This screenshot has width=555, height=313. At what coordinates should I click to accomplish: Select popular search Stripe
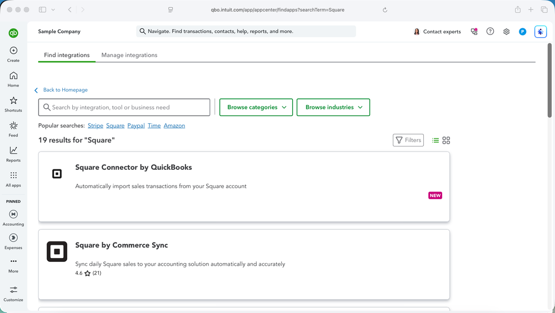click(x=96, y=125)
